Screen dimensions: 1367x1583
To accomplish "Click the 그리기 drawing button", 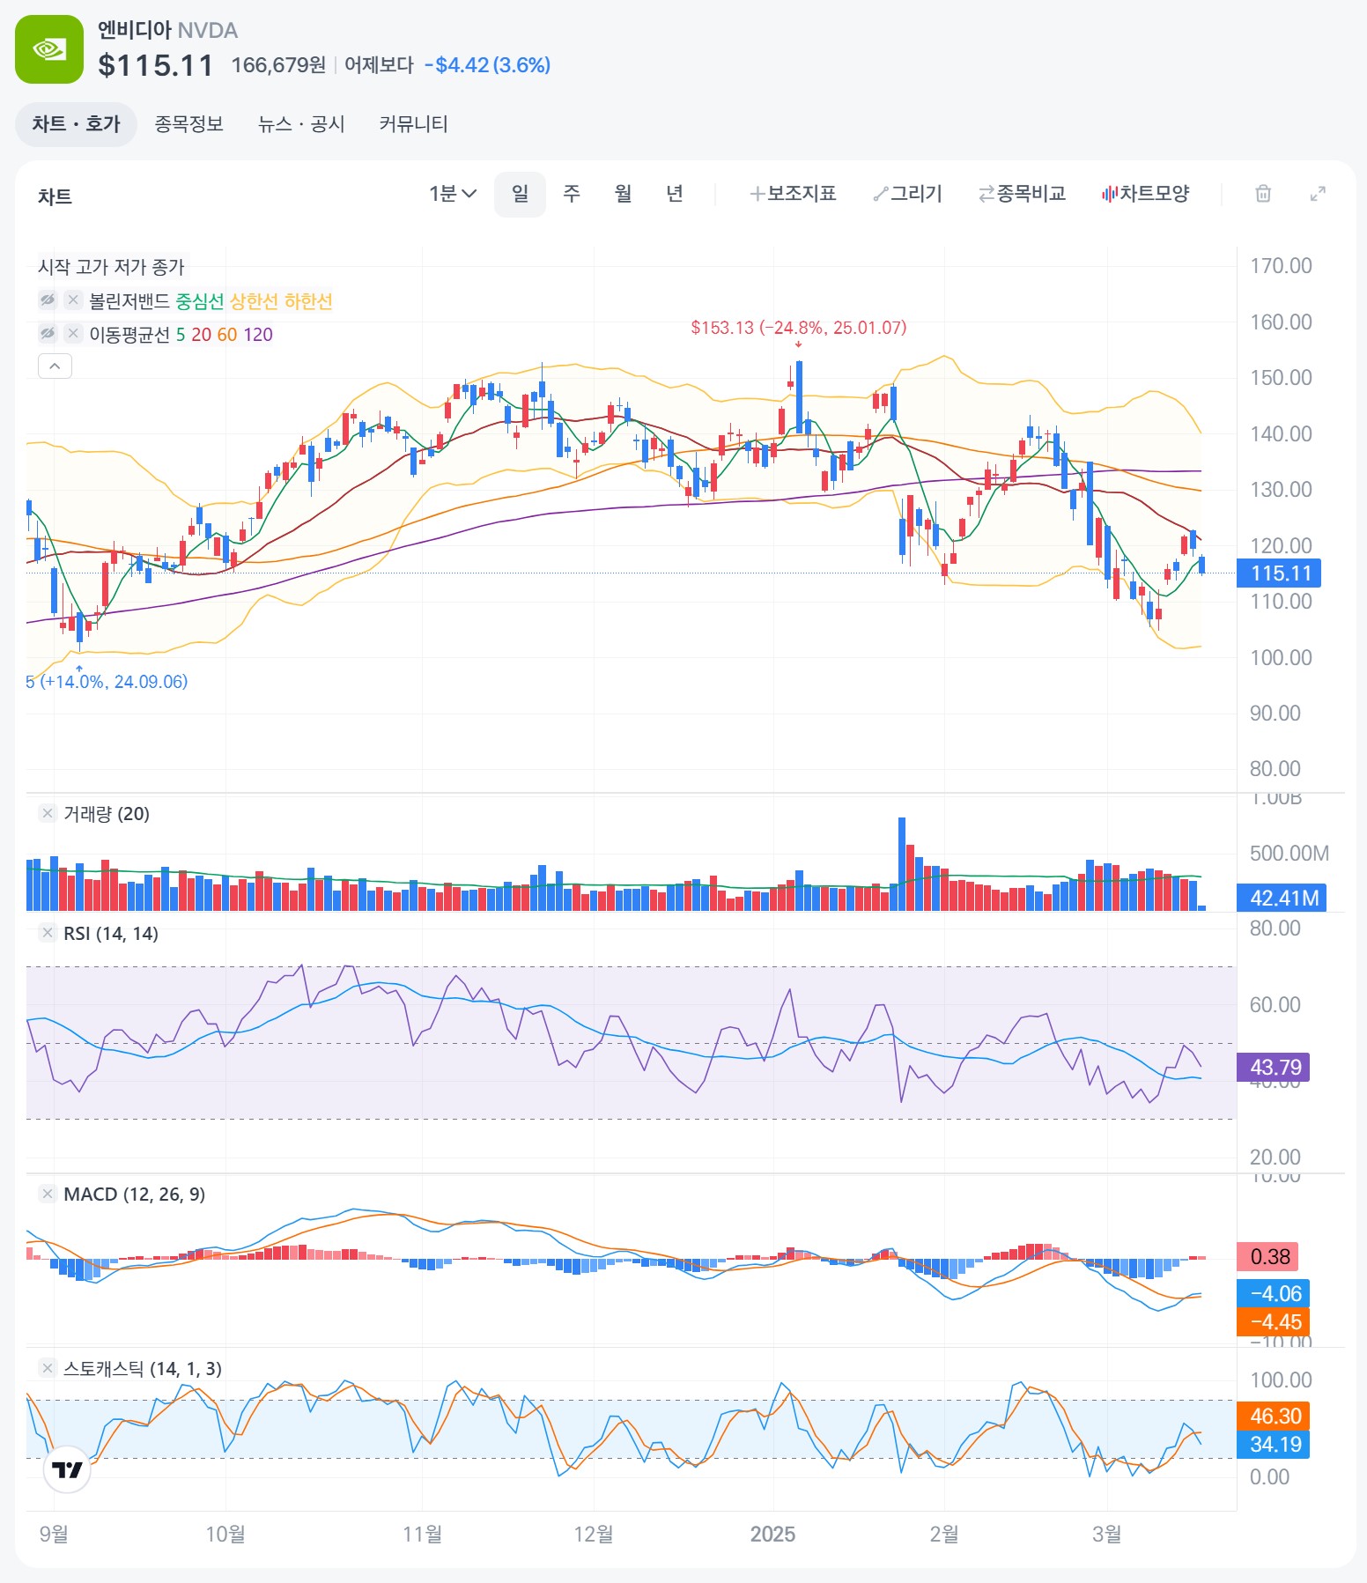I will tap(908, 194).
